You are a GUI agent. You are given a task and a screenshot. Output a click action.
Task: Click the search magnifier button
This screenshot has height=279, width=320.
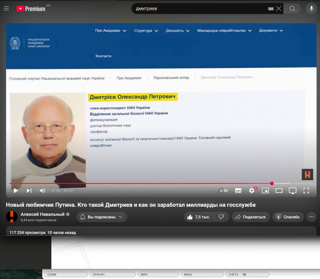(x=292, y=8)
